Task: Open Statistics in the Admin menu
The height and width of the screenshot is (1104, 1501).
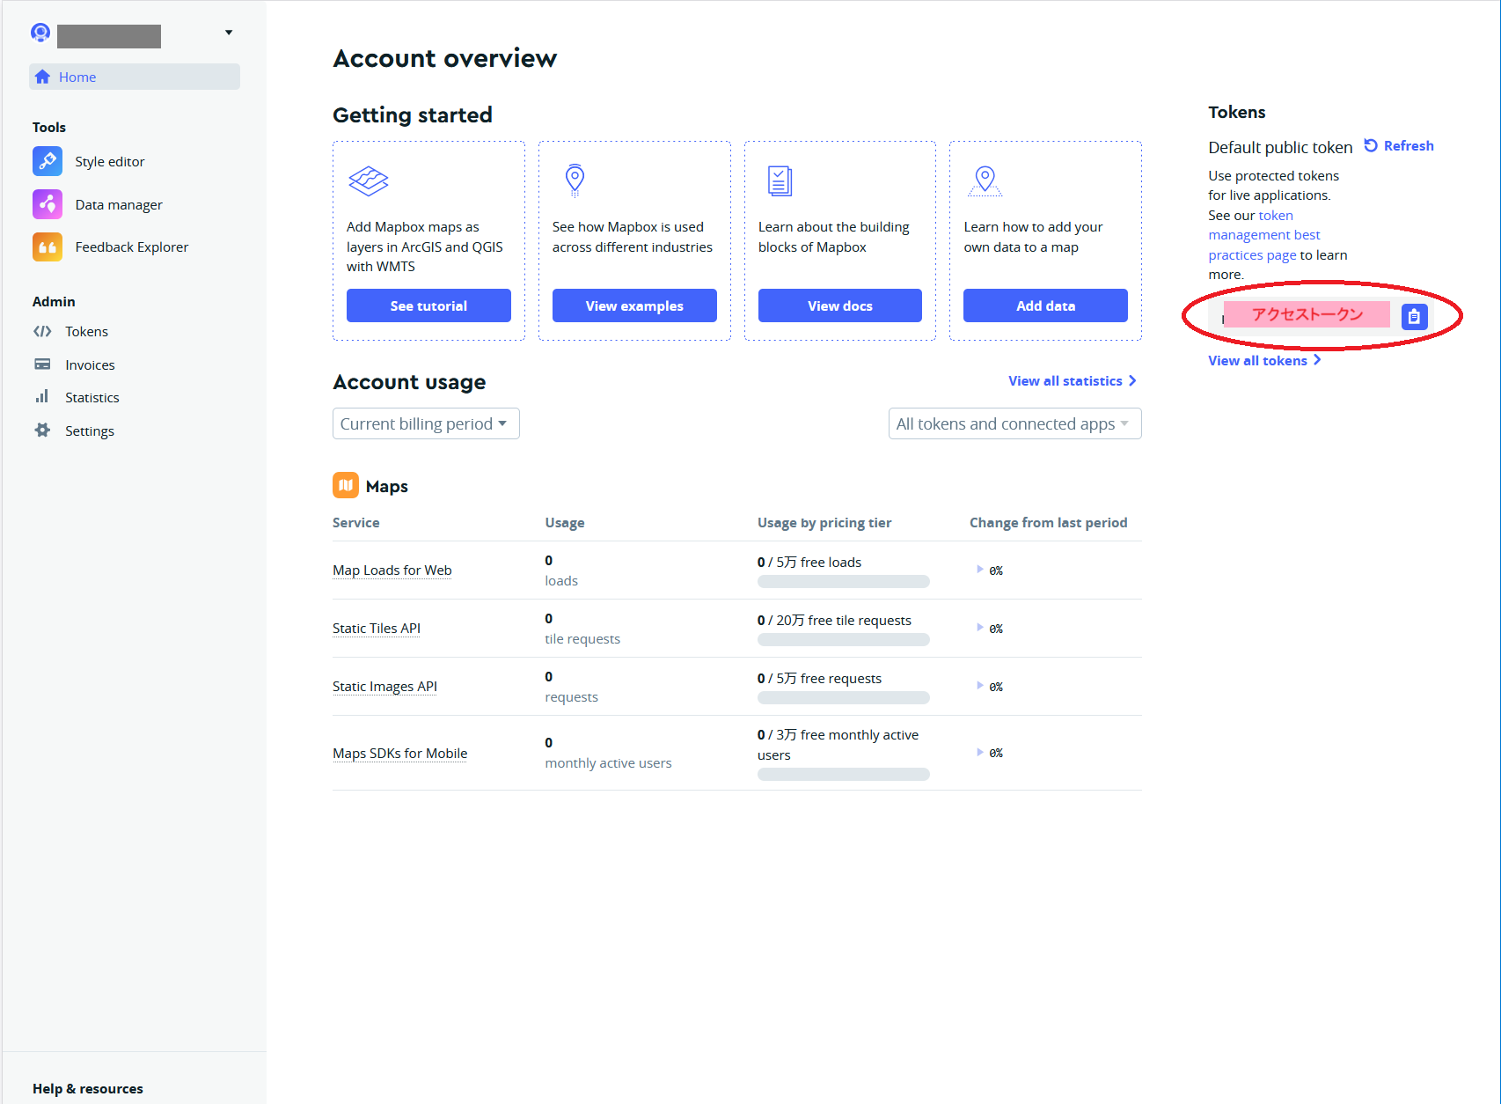Action: (x=92, y=398)
